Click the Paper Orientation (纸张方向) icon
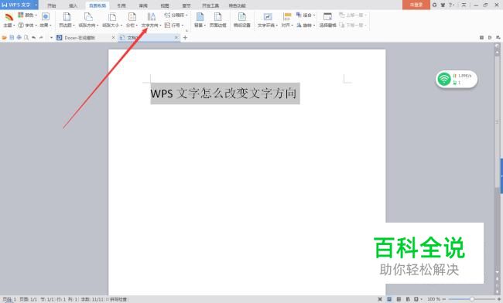The height and width of the screenshot is (303, 503). pyautogui.click(x=88, y=17)
